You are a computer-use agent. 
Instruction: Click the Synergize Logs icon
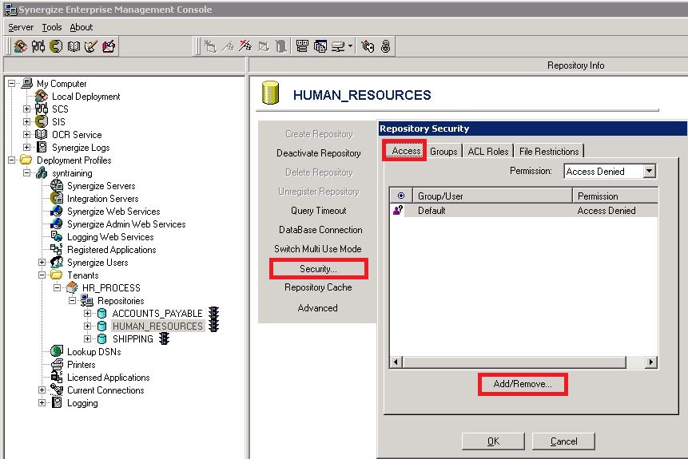(x=42, y=148)
